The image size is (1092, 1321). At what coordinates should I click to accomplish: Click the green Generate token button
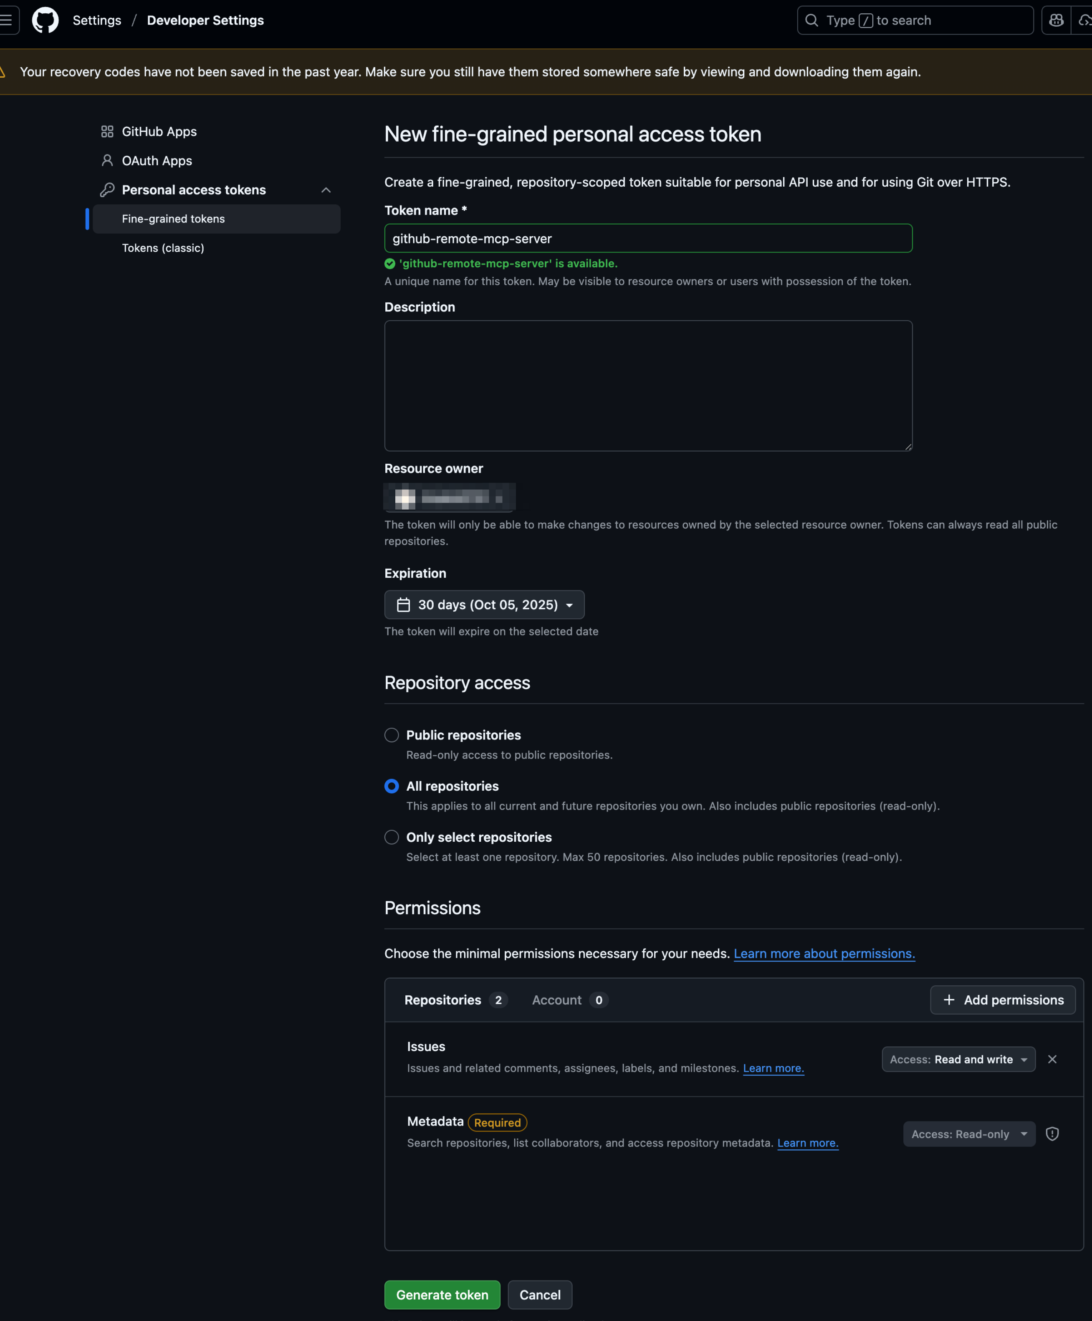click(442, 1295)
